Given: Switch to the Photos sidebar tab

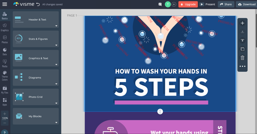Looking at the screenshot, I should click(5, 39).
